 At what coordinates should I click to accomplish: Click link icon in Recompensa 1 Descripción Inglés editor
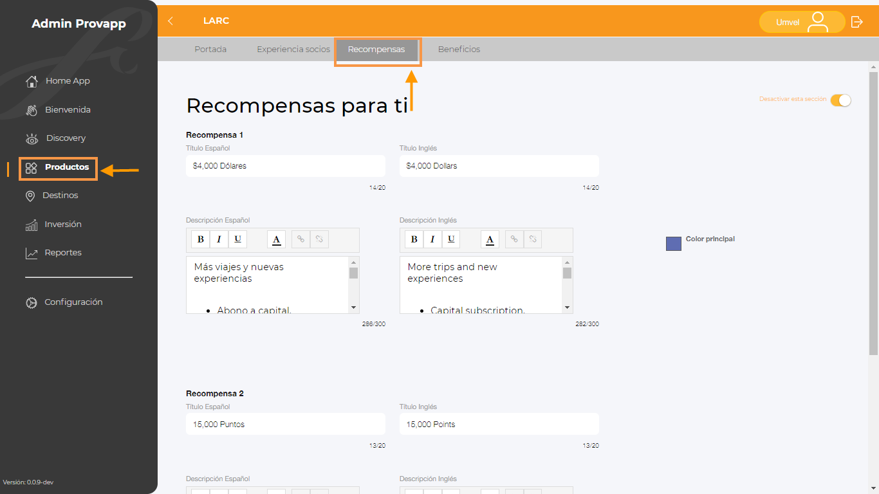click(x=514, y=239)
